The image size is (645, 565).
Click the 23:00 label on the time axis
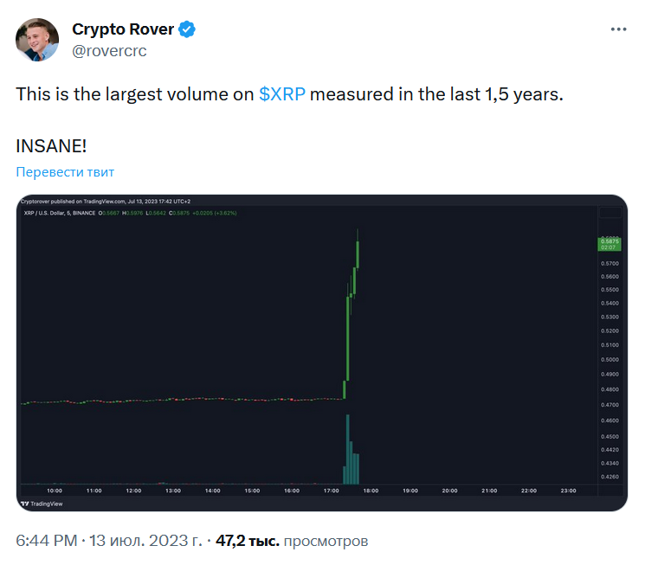569,491
